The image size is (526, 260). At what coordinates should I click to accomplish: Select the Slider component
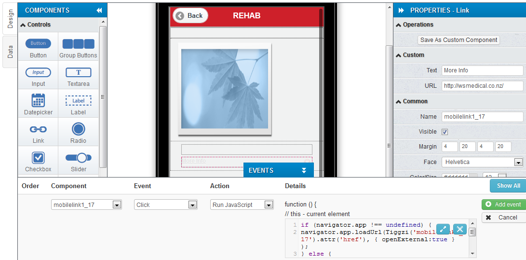[78, 158]
